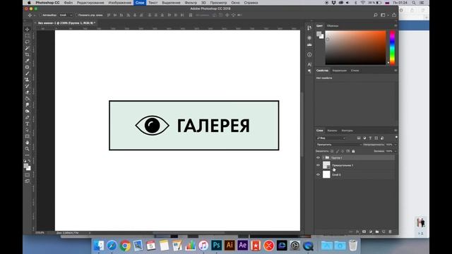Toggle Показать упр. элем. checkbox

click(76, 15)
